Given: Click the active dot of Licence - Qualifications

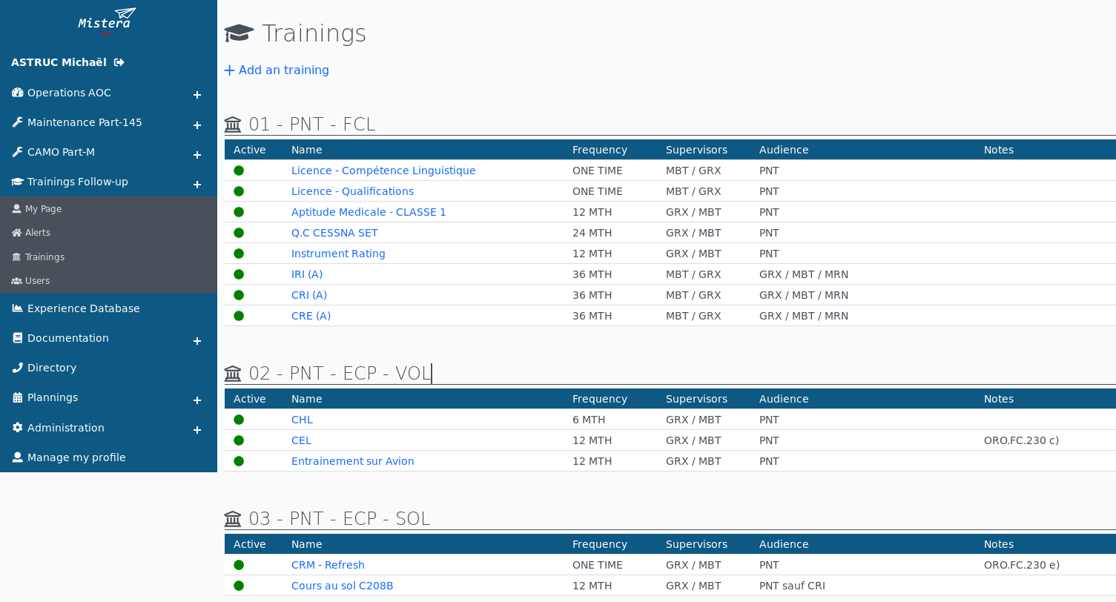Looking at the screenshot, I should pos(239,191).
